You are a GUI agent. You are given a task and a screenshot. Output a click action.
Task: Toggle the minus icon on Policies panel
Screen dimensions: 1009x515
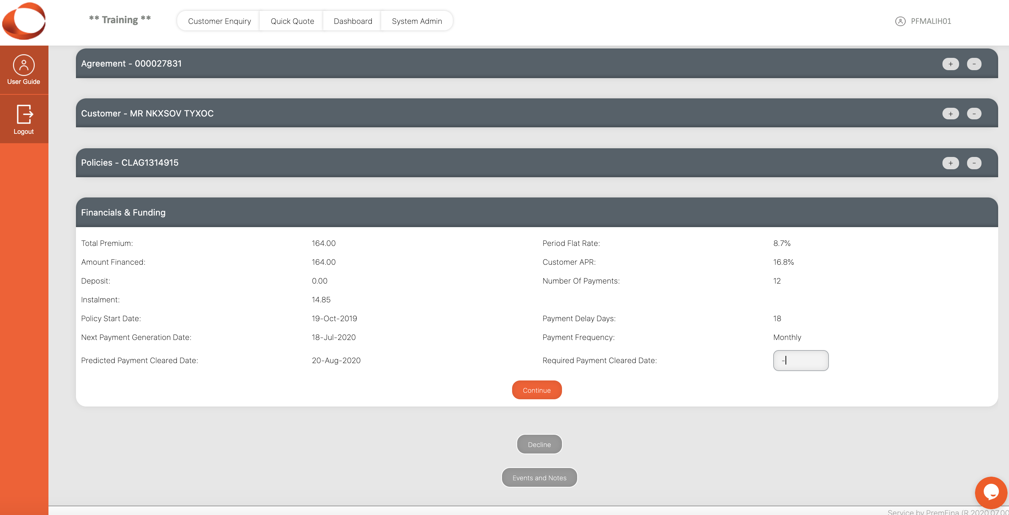click(x=974, y=163)
